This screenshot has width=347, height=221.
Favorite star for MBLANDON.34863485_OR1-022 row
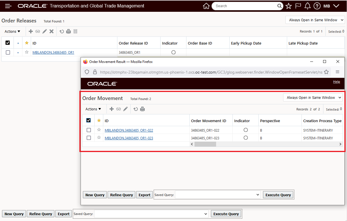click(x=99, y=130)
